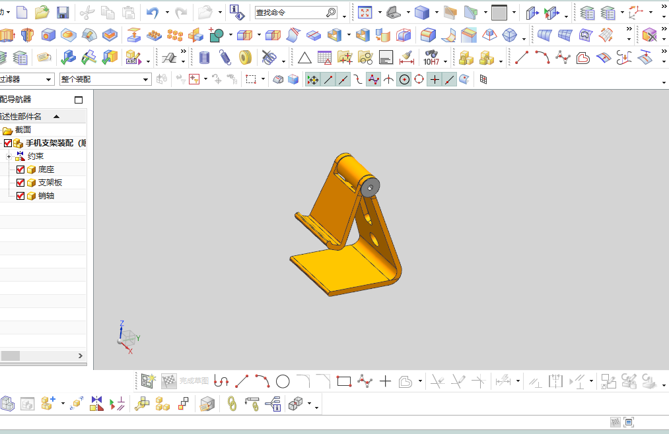This screenshot has width=669, height=434.
Task: Click the chain link constraint icon
Action: pyautogui.click(x=232, y=404)
